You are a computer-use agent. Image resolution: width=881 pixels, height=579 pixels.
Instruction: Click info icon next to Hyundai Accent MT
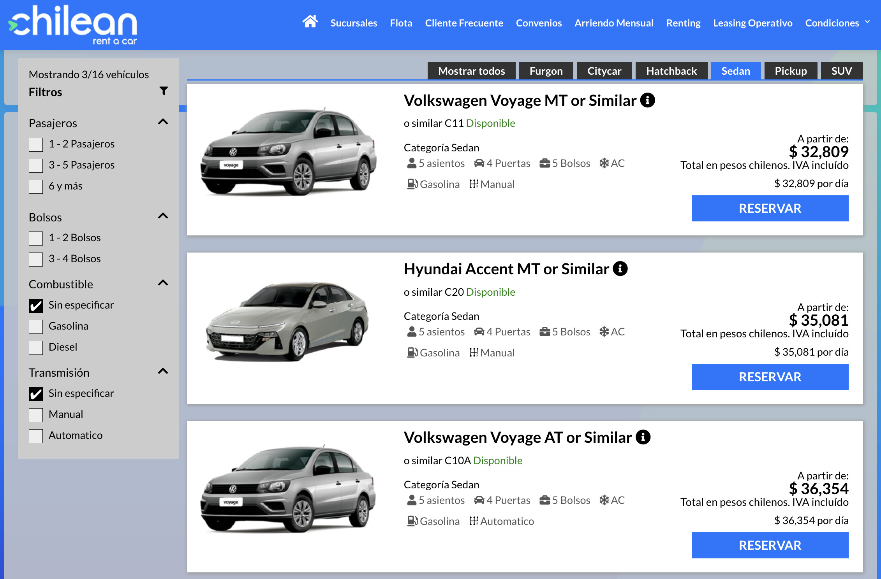click(x=620, y=268)
